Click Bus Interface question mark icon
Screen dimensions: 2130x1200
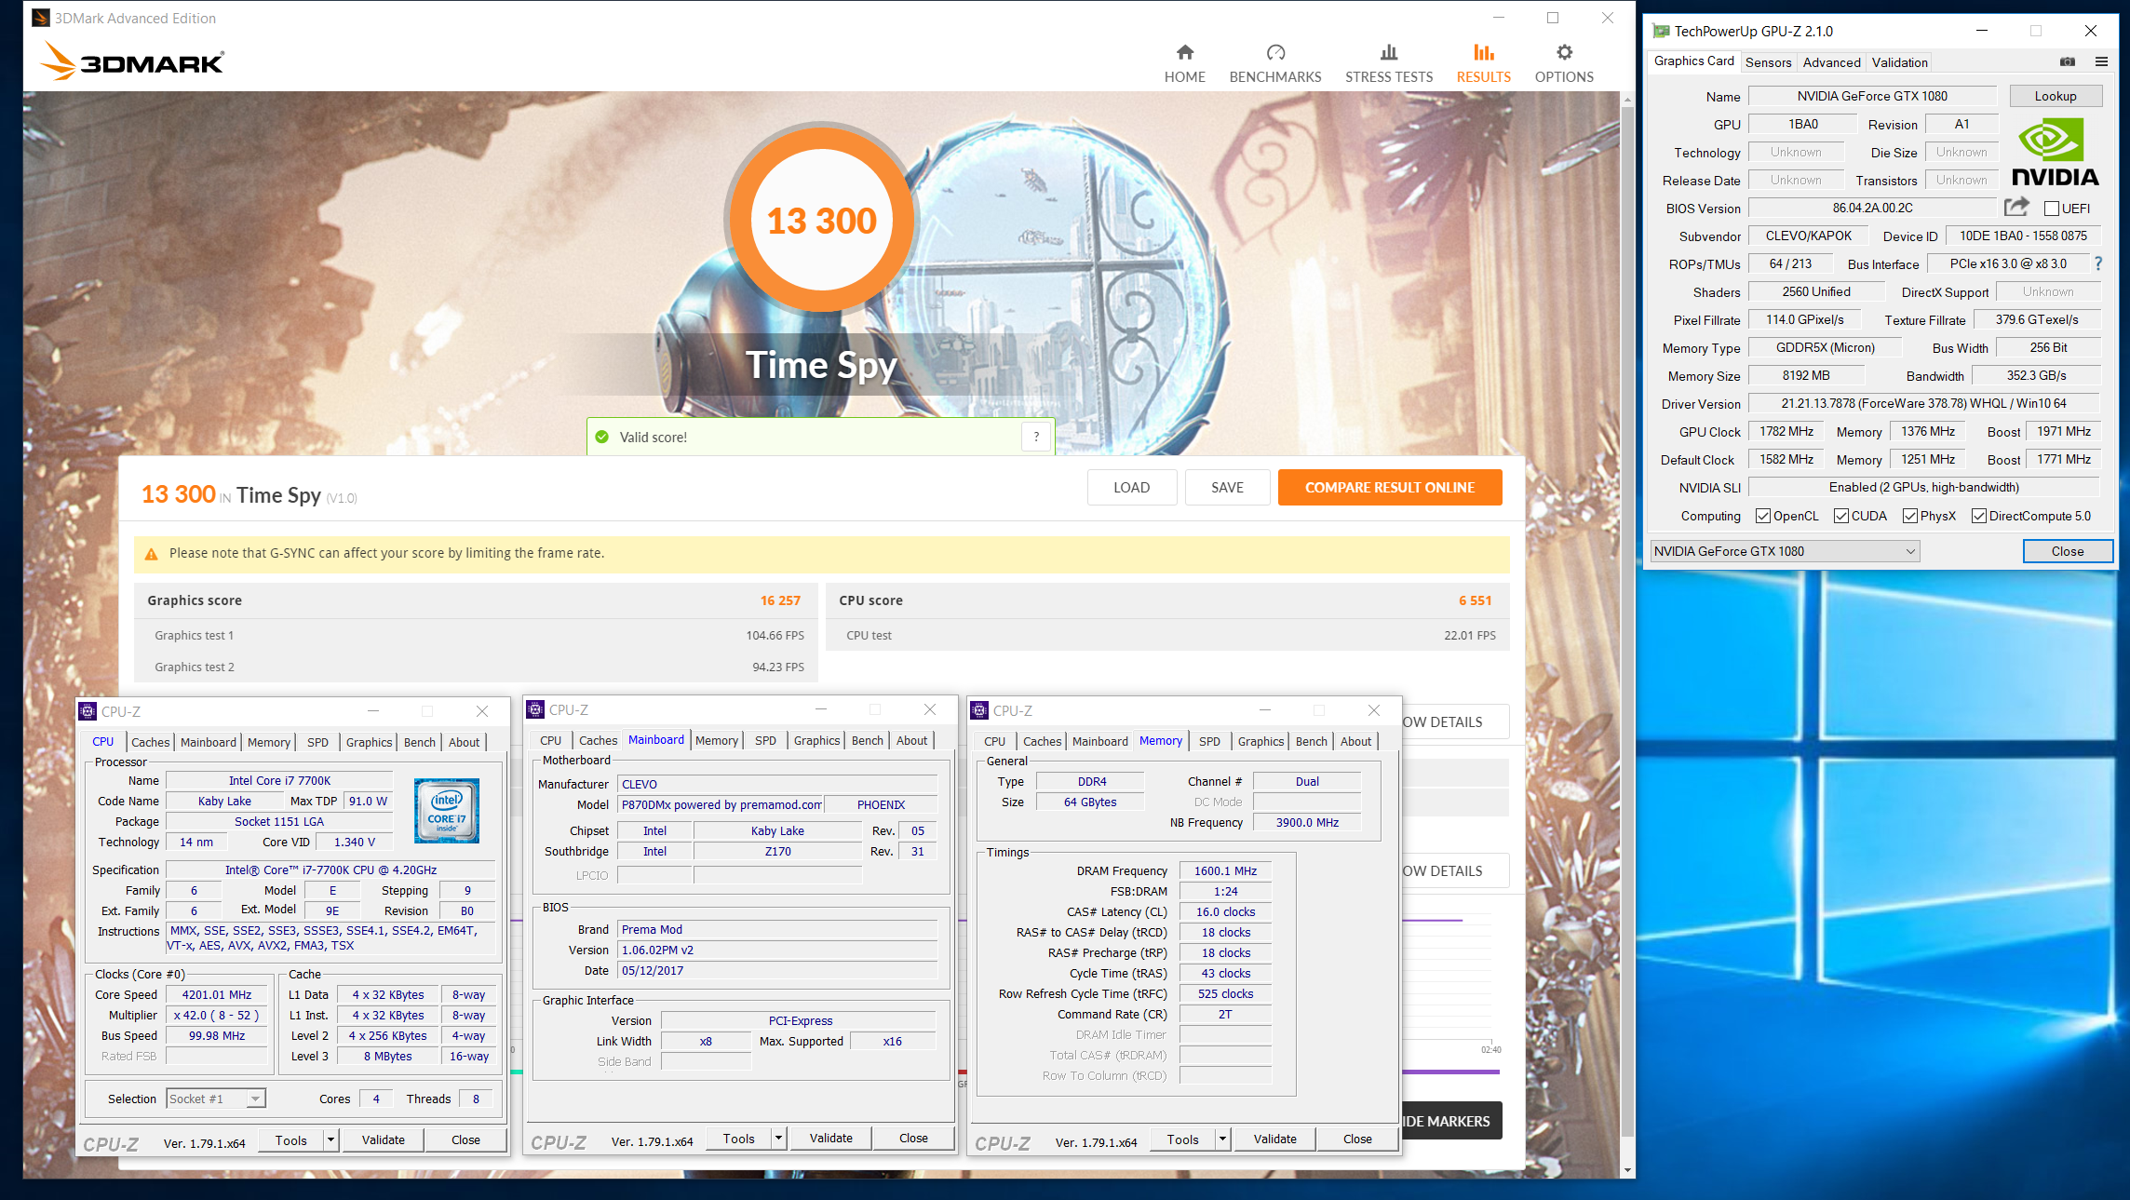click(2098, 264)
